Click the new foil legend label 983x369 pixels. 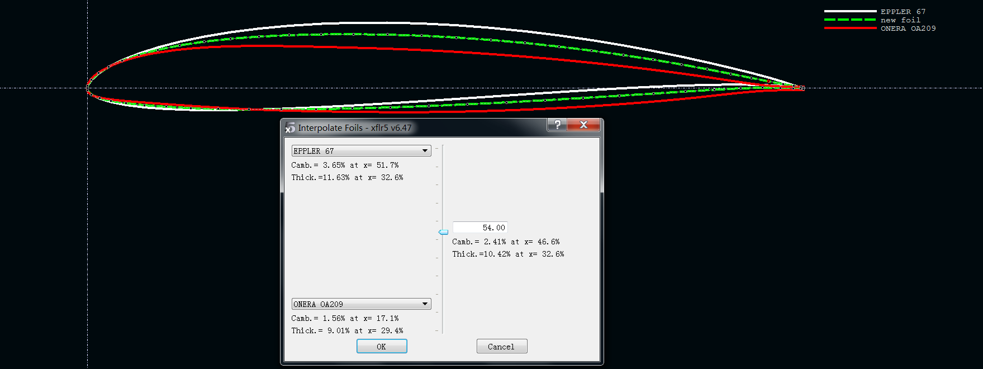(900, 20)
